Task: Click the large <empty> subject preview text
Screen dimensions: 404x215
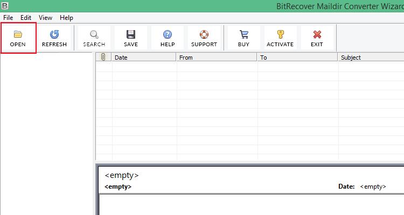Action: click(122, 175)
